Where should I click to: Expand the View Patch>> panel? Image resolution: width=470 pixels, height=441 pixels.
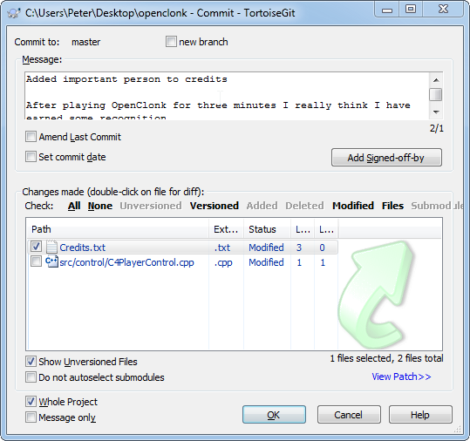pos(401,377)
